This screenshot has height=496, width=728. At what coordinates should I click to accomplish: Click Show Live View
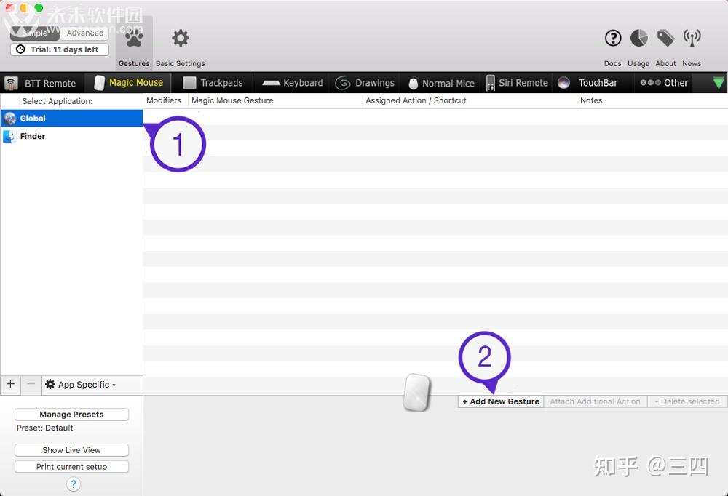[x=71, y=449]
